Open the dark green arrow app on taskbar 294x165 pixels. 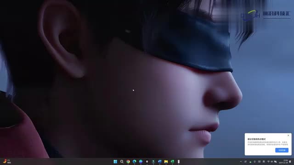[153, 161]
